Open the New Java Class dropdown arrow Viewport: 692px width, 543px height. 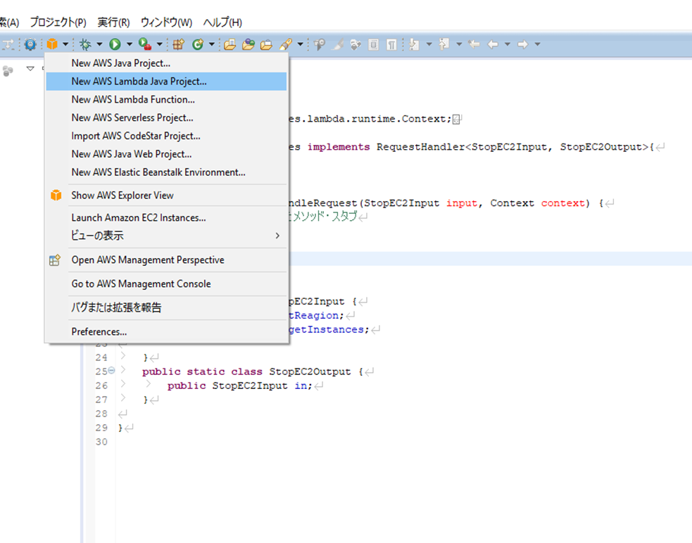click(x=212, y=44)
